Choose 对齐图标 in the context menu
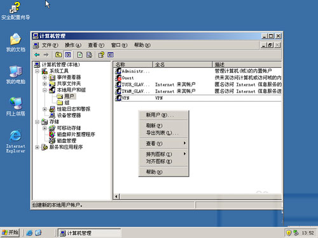This screenshot has height=238, width=318. click(x=163, y=161)
